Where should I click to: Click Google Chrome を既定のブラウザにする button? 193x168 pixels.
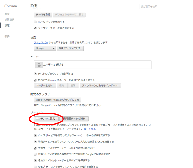pos(57,100)
